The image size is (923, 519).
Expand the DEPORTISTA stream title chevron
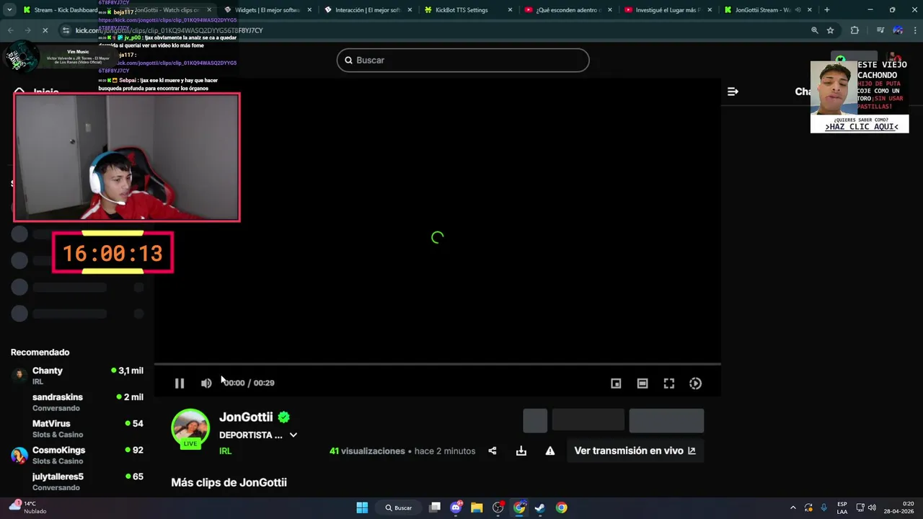(x=293, y=435)
